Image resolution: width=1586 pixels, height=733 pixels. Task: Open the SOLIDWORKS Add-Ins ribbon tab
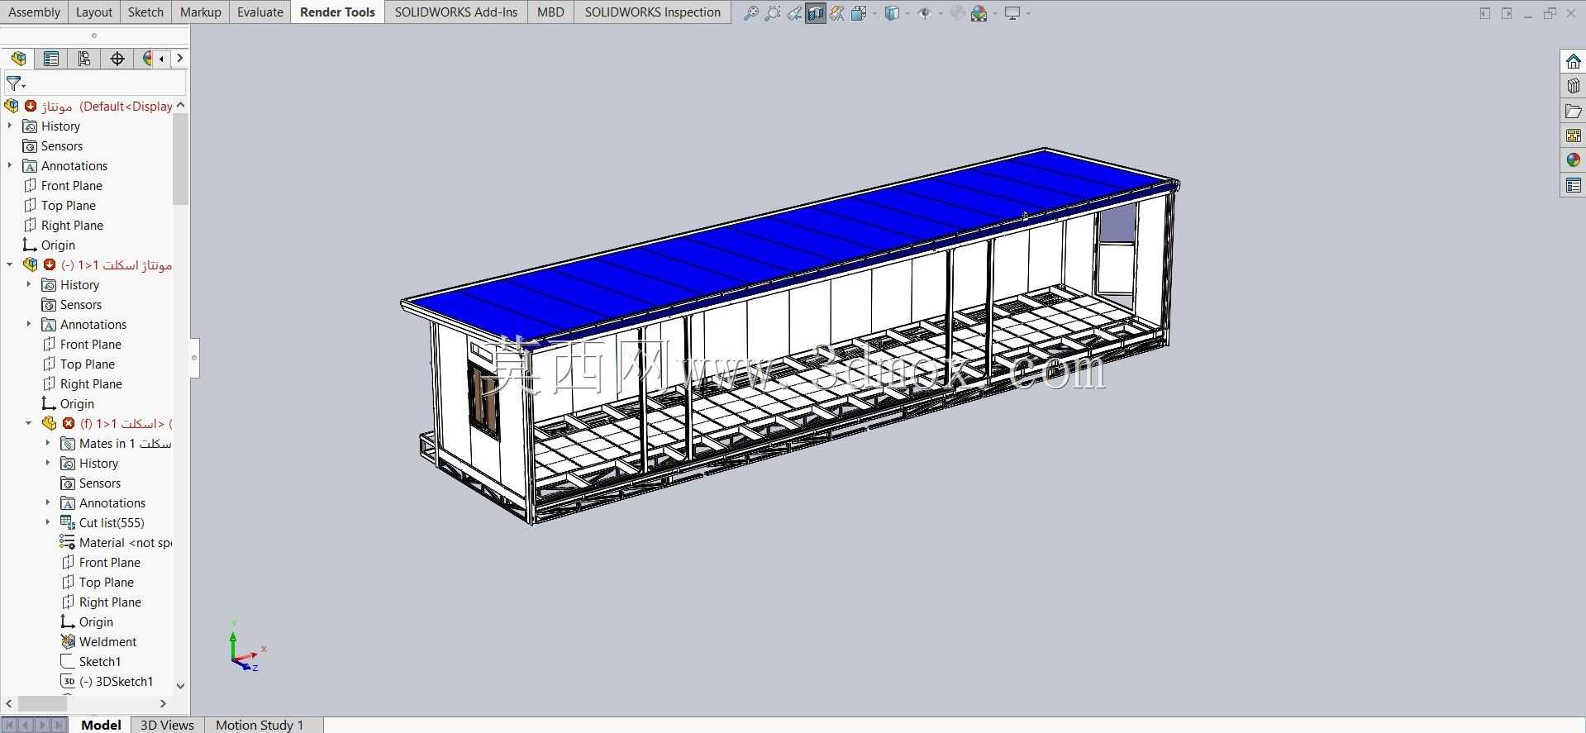tap(456, 12)
